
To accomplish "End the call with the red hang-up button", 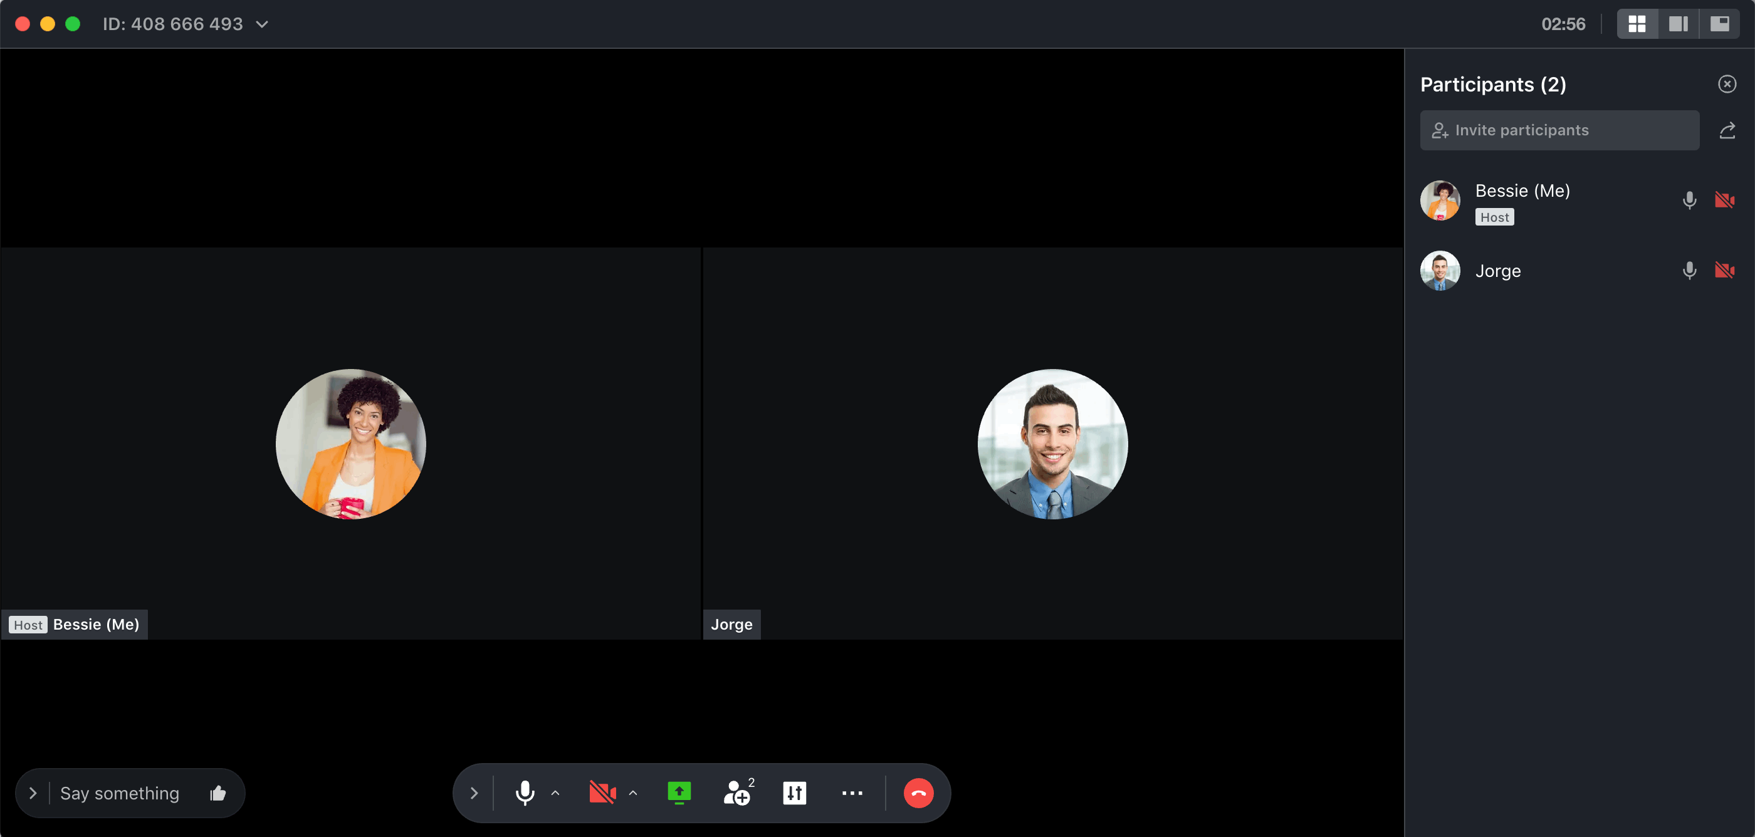I will click(x=918, y=793).
